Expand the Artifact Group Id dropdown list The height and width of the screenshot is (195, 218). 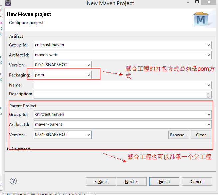pos(209,45)
